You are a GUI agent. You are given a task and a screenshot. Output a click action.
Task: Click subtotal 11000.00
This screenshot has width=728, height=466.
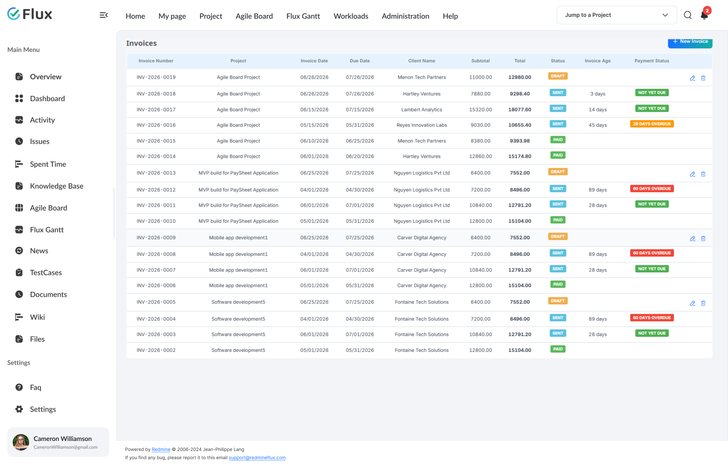480,77
